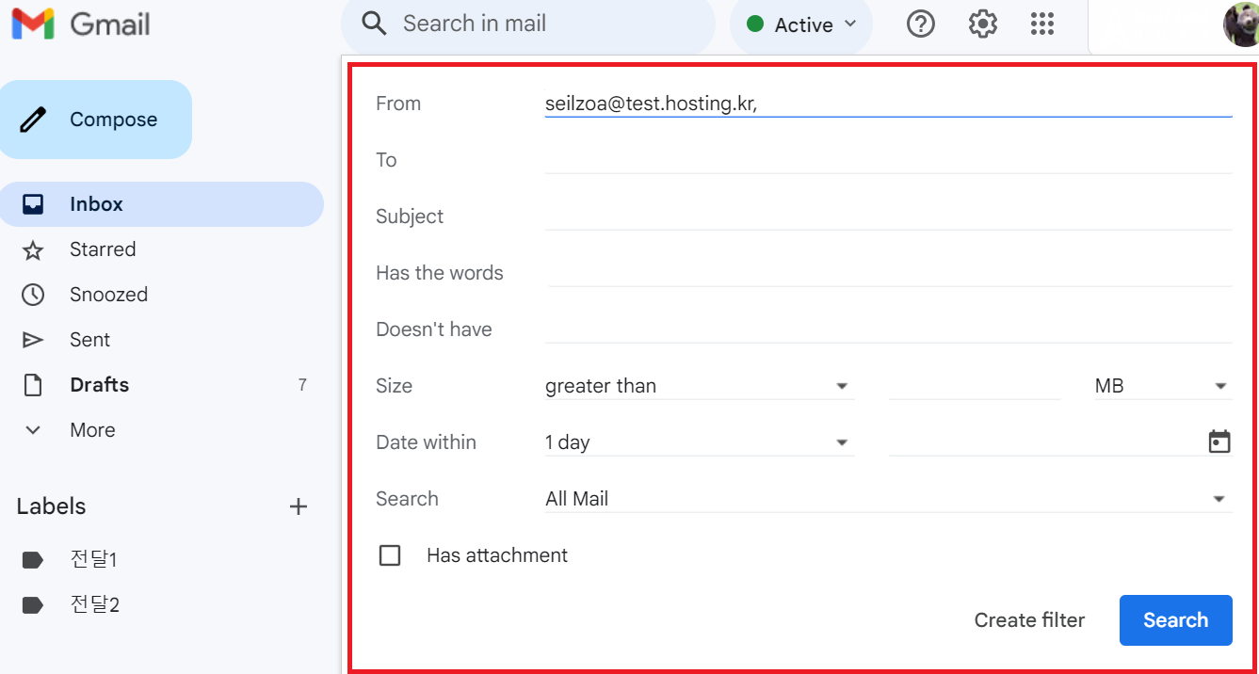
Task: Open the 'greater than' size dropdown
Action: [x=698, y=386]
